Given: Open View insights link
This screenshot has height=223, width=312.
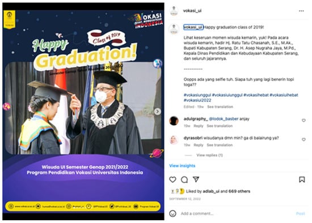Looking at the screenshot, I should [182, 166].
